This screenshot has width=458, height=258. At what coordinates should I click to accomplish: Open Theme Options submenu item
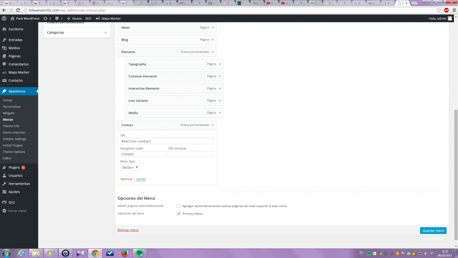[14, 152]
